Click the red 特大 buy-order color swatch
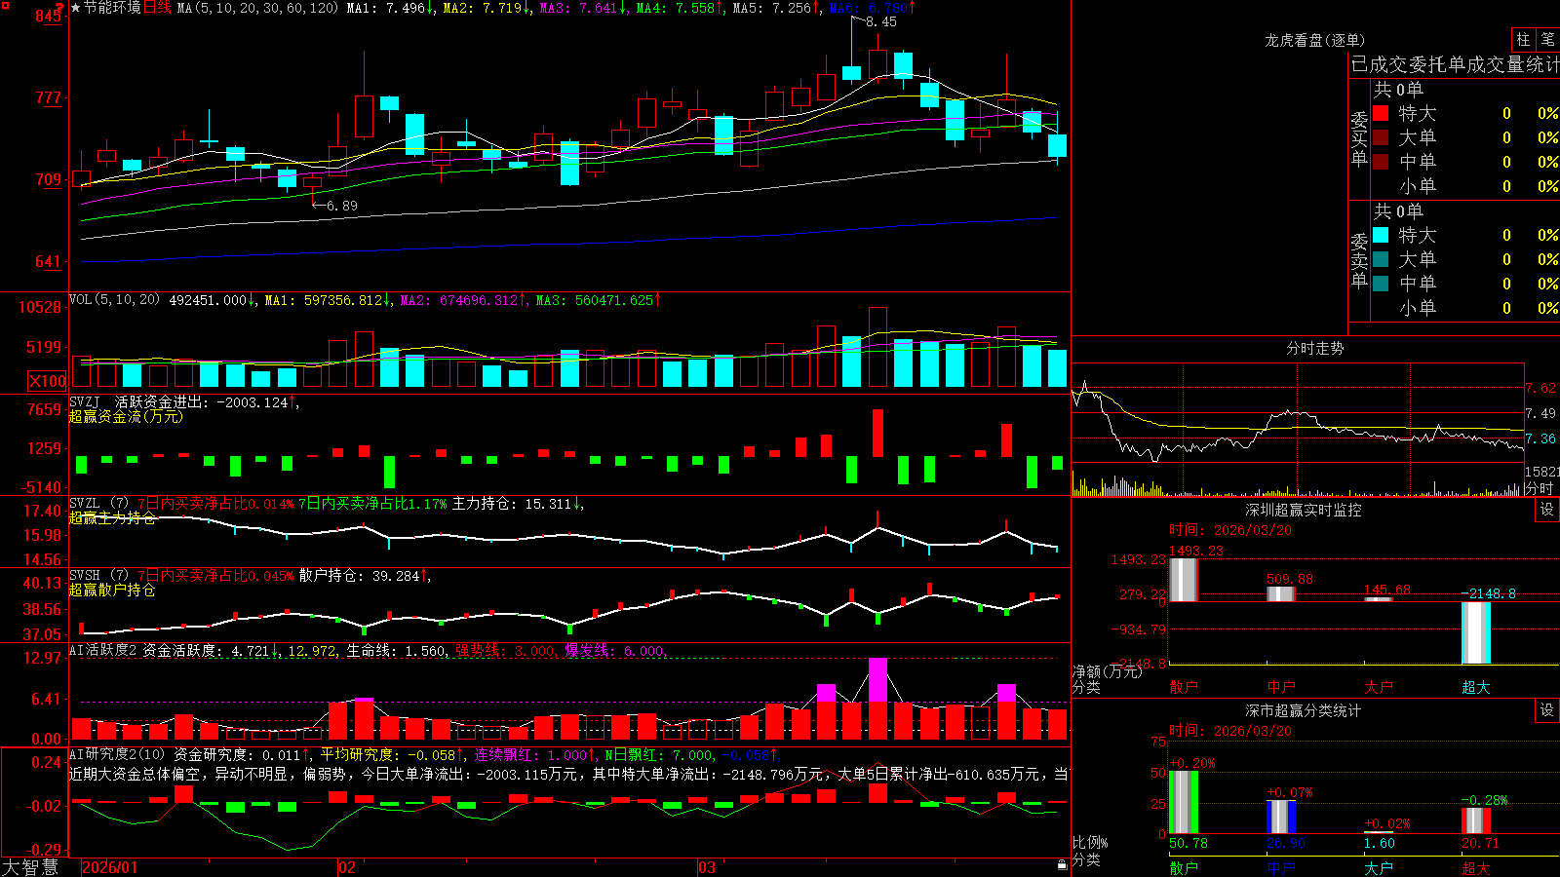This screenshot has height=877, width=1560. (x=1381, y=113)
